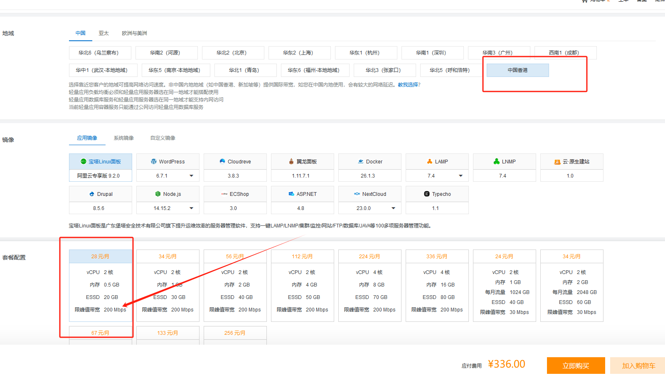Select the 34 元/月 plan with 1 GB memory
This screenshot has width=665, height=378.
pos(168,286)
